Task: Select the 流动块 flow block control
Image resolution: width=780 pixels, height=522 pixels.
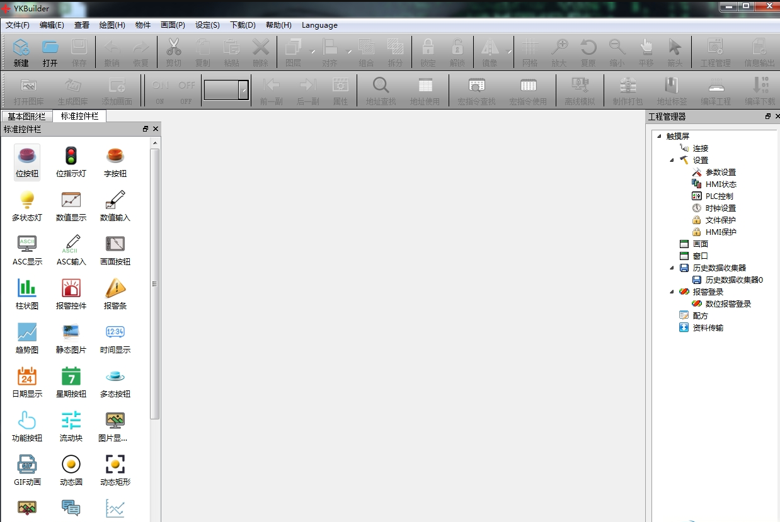Action: click(x=71, y=426)
